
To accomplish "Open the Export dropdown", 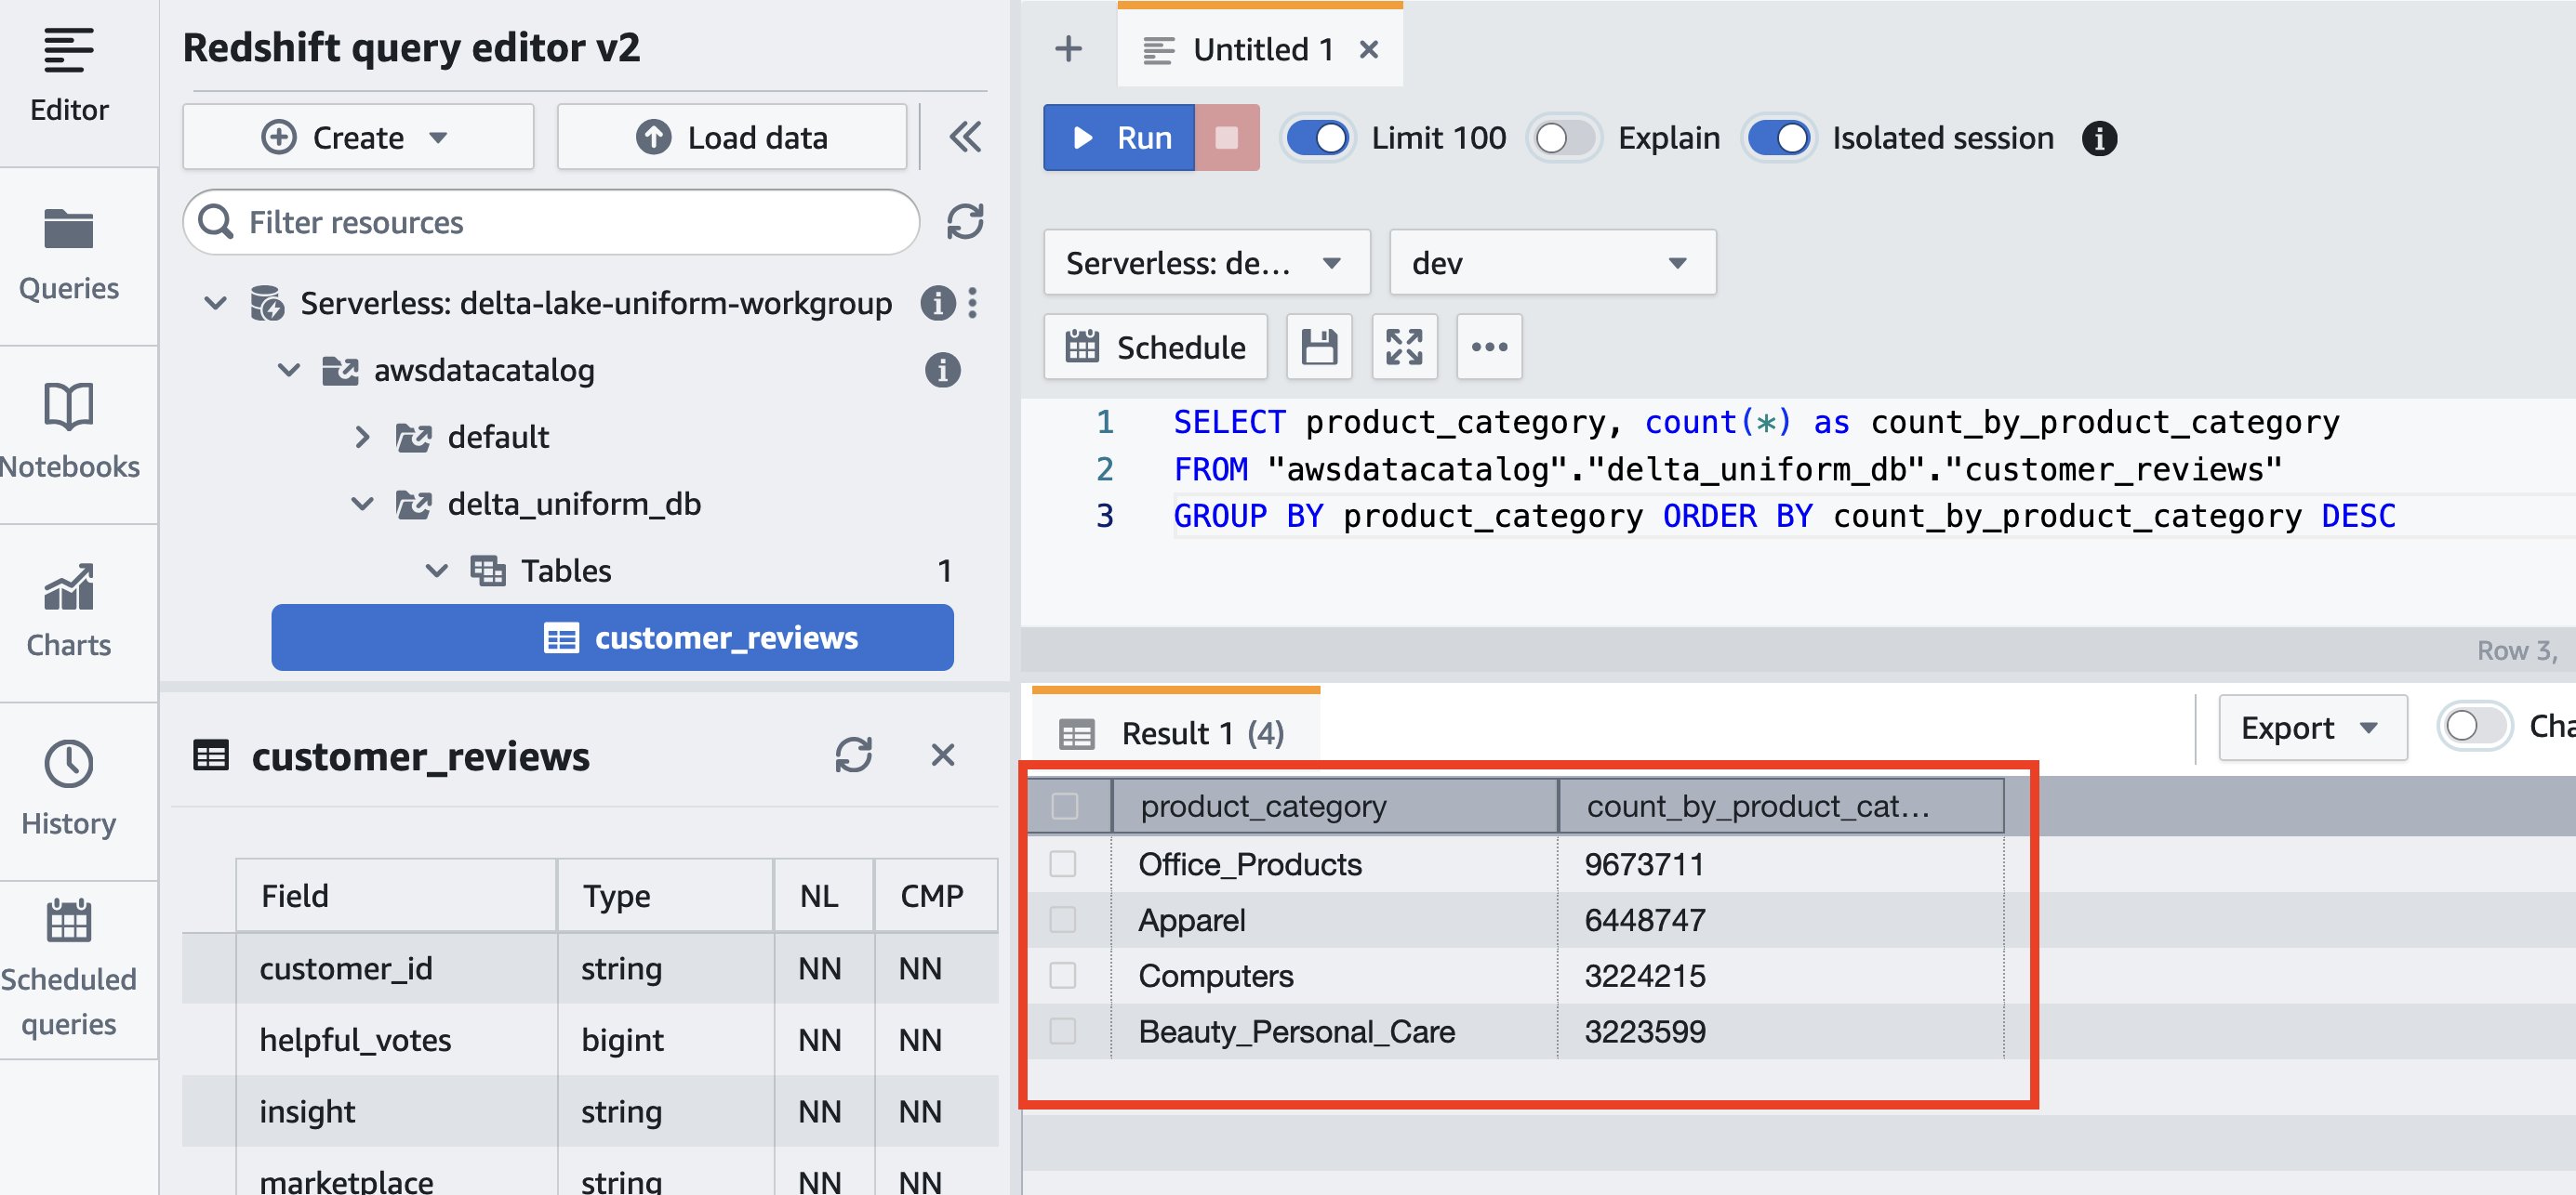I will click(2311, 728).
